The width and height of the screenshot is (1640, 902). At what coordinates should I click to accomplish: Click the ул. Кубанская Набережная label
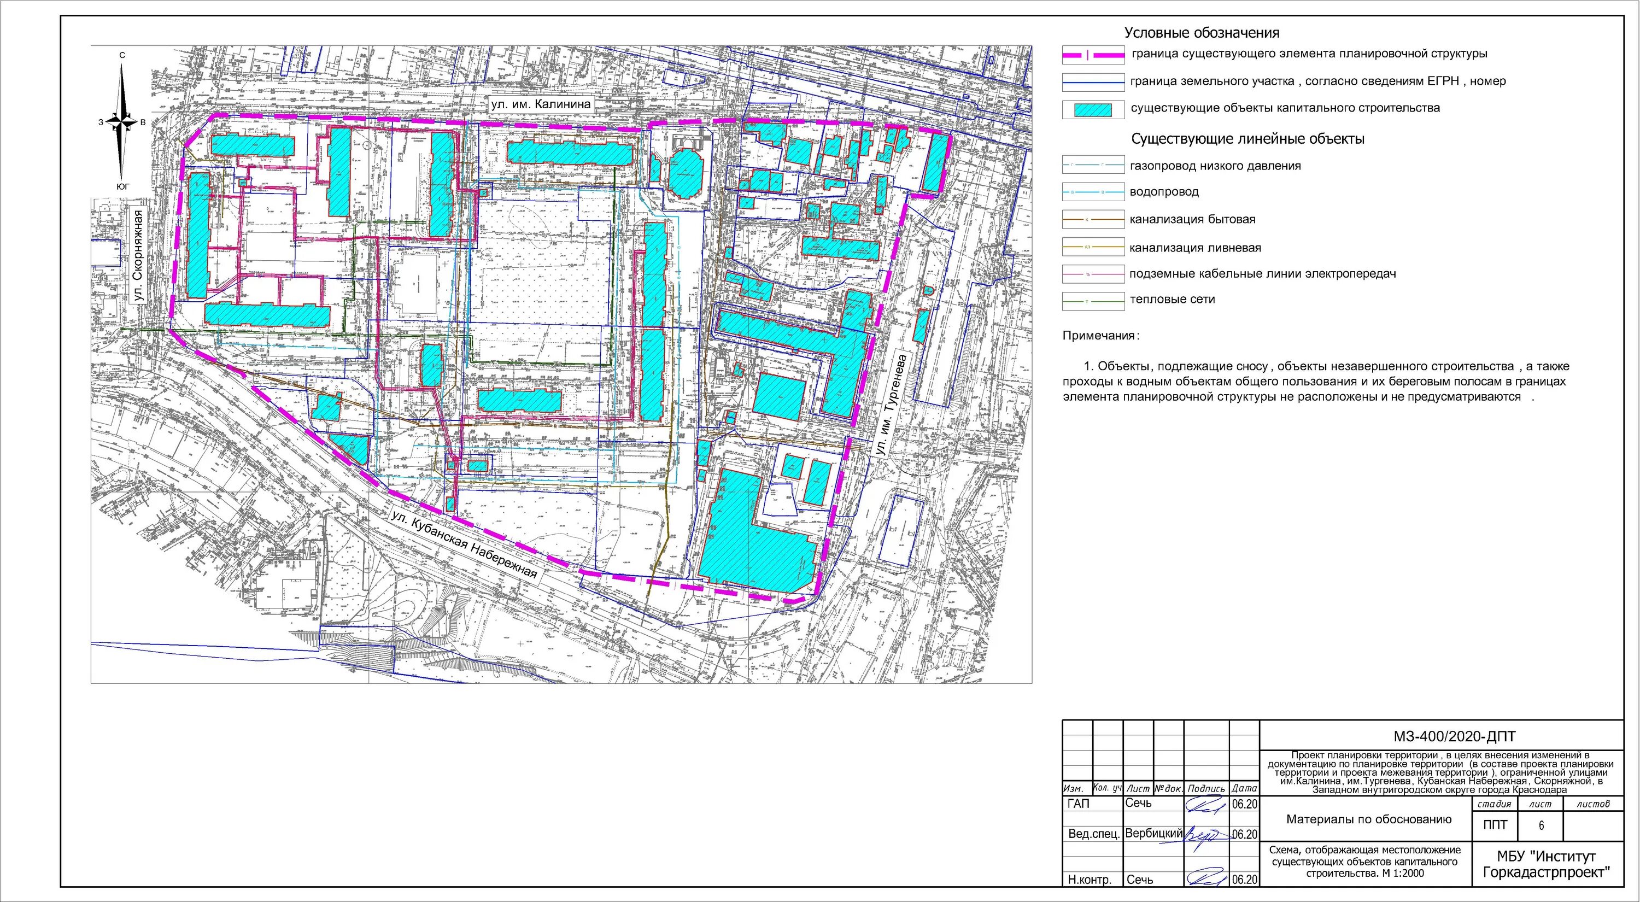tap(465, 545)
